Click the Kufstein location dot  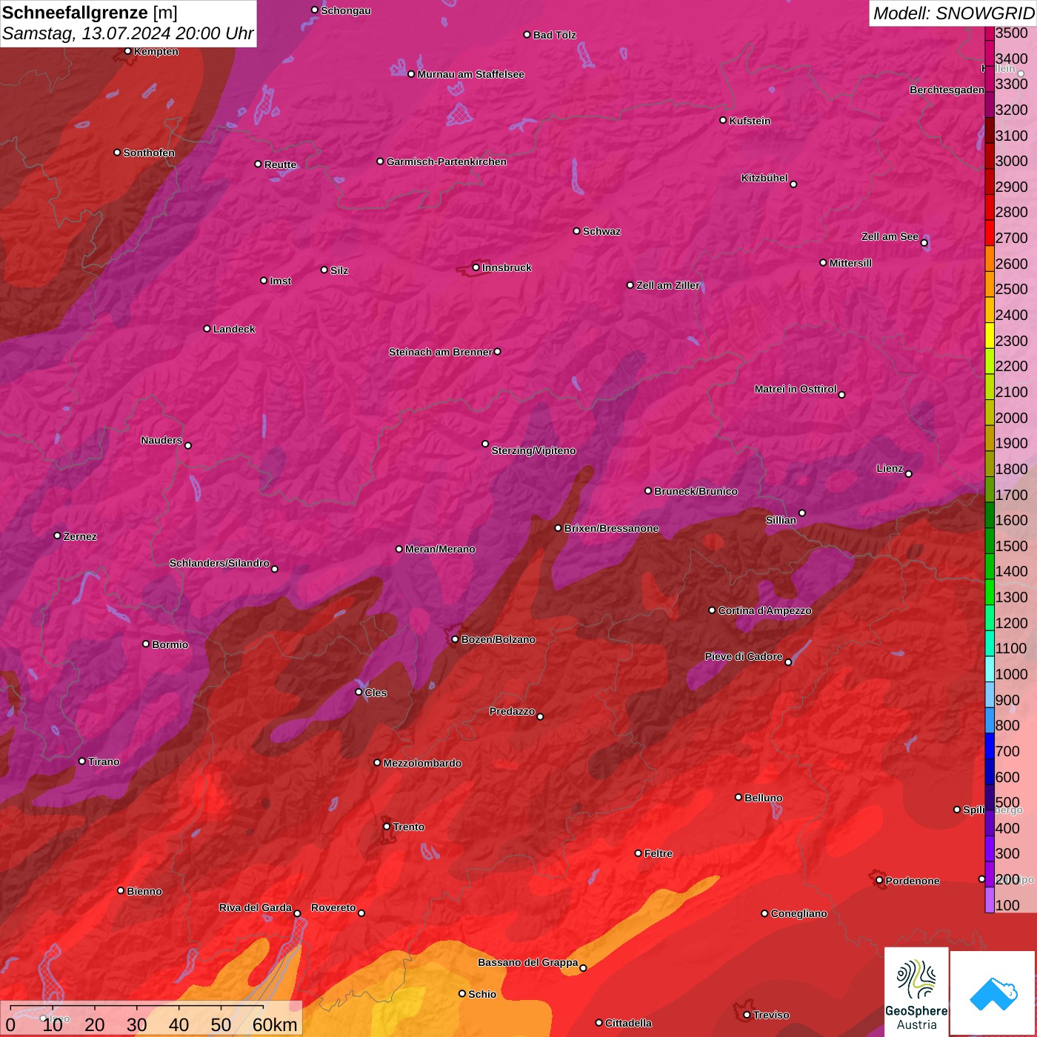click(723, 120)
